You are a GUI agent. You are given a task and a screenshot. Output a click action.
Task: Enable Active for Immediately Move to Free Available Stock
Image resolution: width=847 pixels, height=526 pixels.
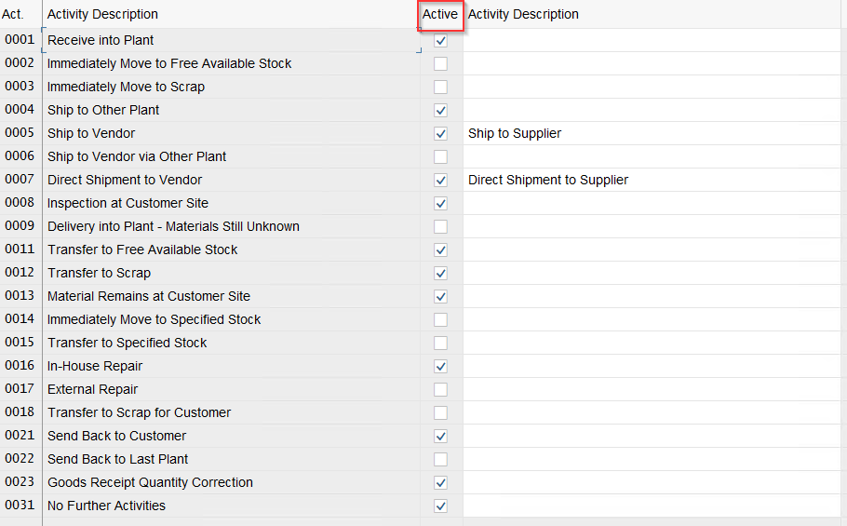[440, 64]
